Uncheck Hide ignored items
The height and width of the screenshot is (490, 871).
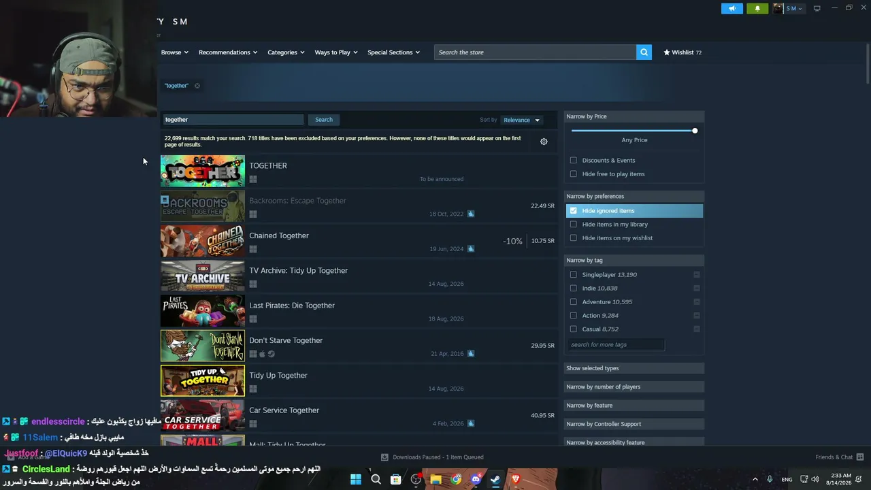(x=574, y=211)
